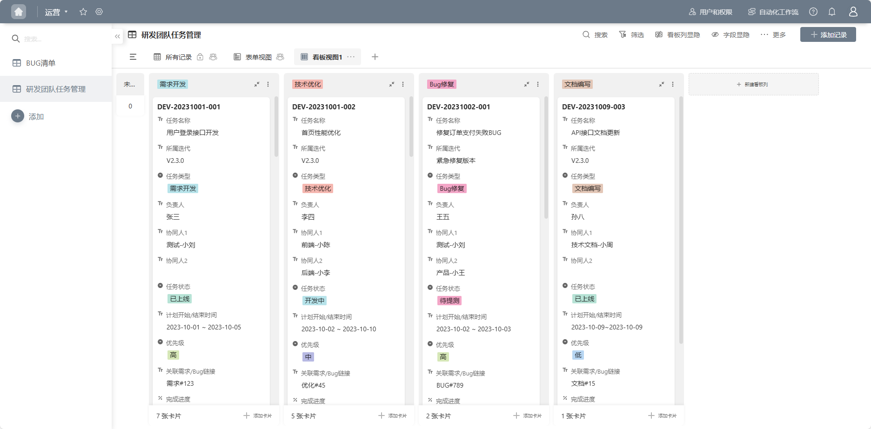
Task: Open card DEV-20231001-002
Action: point(324,107)
